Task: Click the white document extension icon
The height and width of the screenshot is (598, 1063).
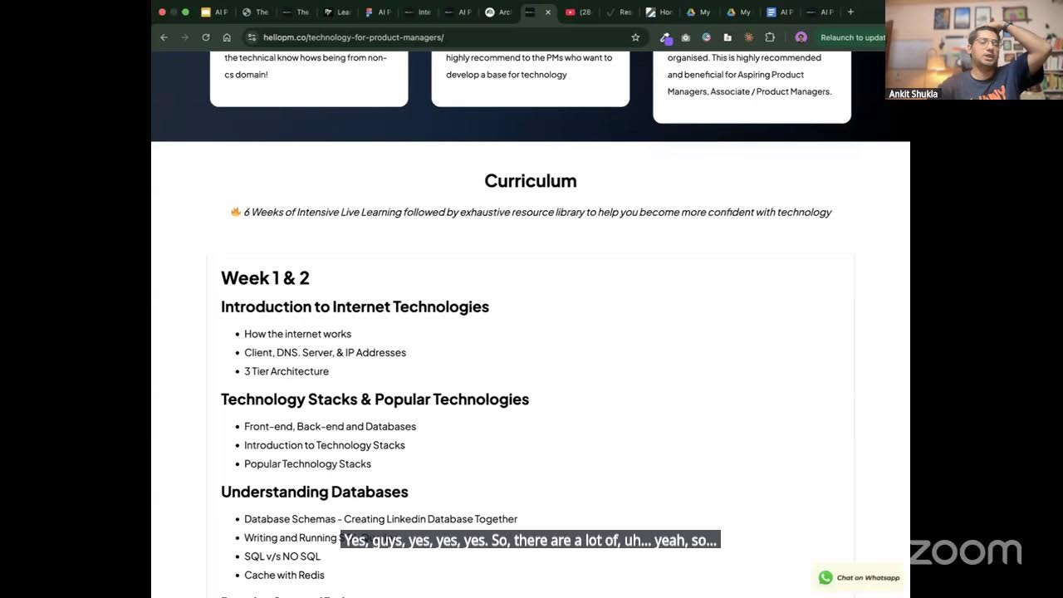Action: click(727, 37)
